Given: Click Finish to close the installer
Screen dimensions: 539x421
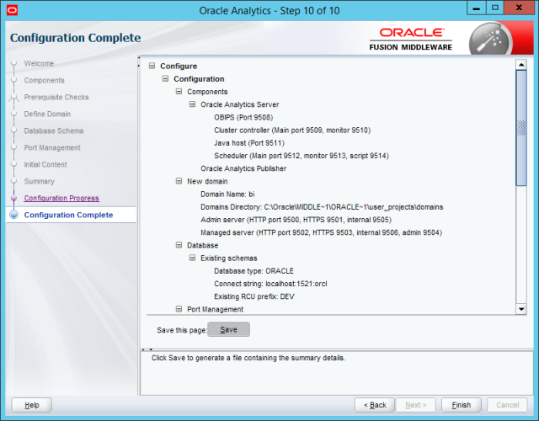Looking at the screenshot, I should coord(462,405).
